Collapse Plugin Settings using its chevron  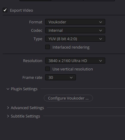(8, 89)
